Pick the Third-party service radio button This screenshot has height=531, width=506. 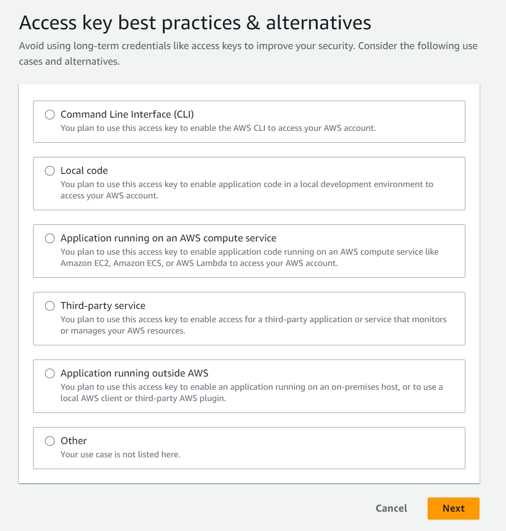50,306
